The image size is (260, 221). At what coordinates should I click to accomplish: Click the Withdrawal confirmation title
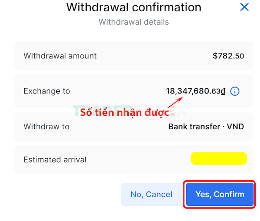click(134, 7)
